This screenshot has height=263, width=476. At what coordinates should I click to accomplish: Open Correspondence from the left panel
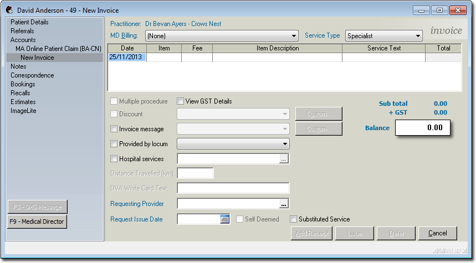tap(32, 75)
